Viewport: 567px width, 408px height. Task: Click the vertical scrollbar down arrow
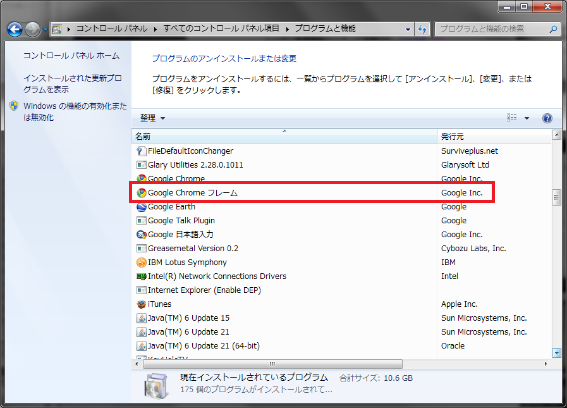click(556, 352)
